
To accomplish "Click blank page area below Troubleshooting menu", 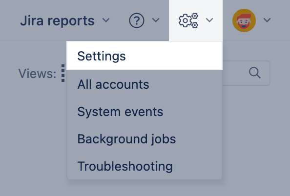I will click(144, 188).
